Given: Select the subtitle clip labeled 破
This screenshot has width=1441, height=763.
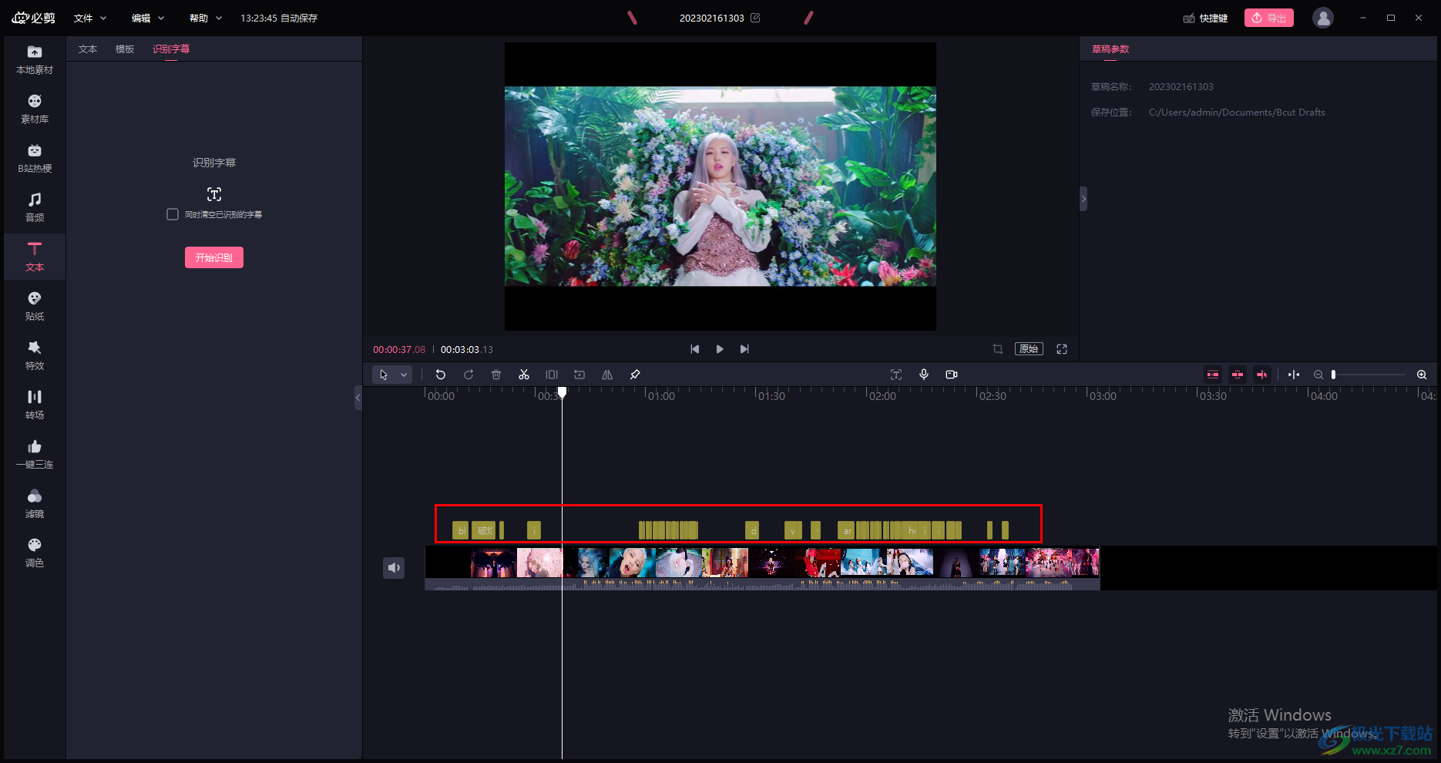Looking at the screenshot, I should 484,530.
